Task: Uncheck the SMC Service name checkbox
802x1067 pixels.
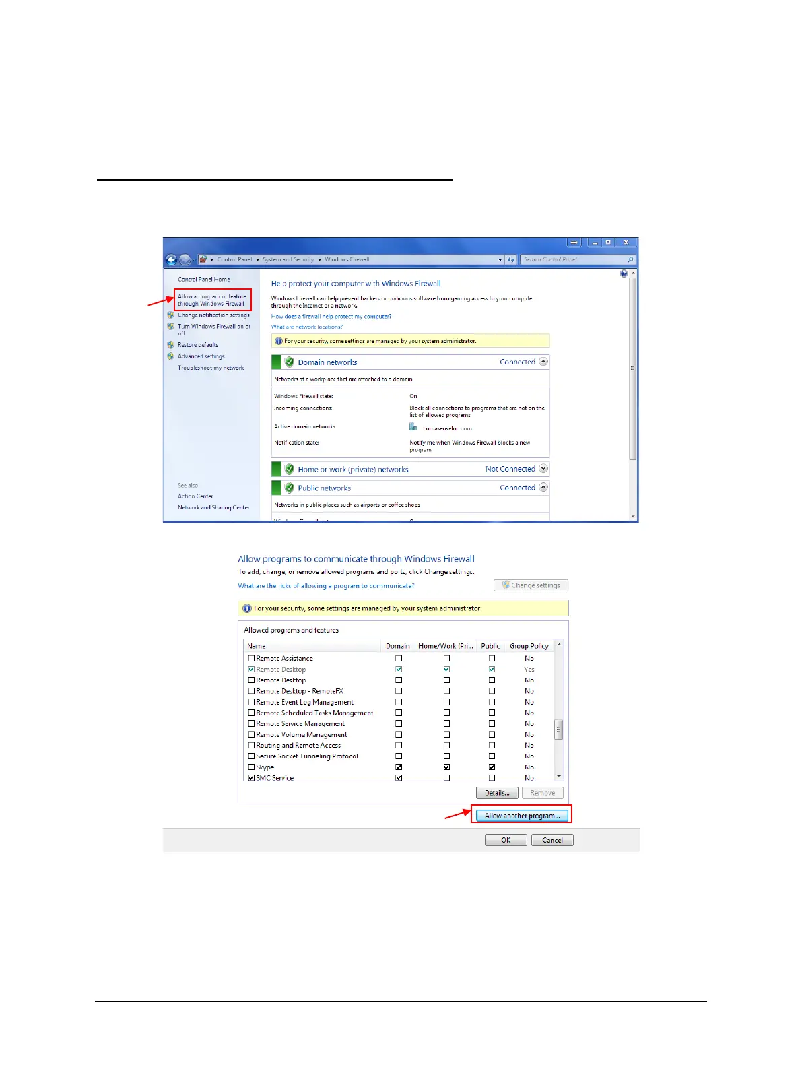Action: [x=251, y=778]
